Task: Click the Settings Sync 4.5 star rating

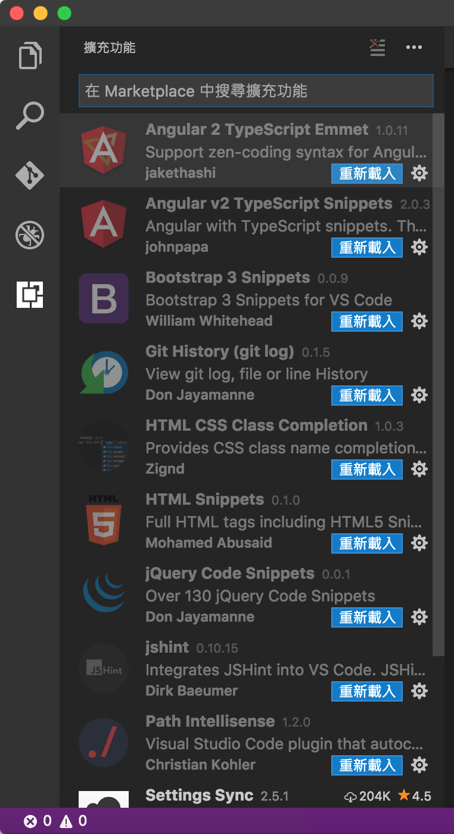Action: [414, 796]
